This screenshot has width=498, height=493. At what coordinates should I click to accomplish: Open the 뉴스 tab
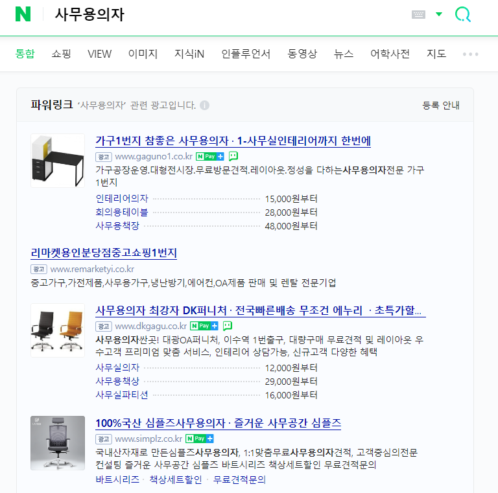coord(344,54)
